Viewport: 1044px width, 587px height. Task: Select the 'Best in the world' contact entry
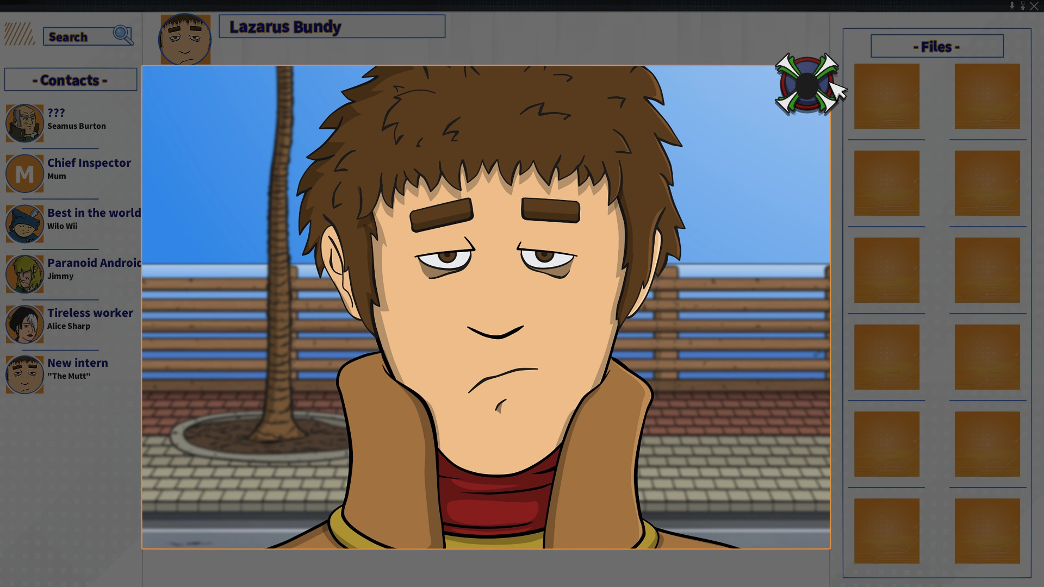coord(92,213)
